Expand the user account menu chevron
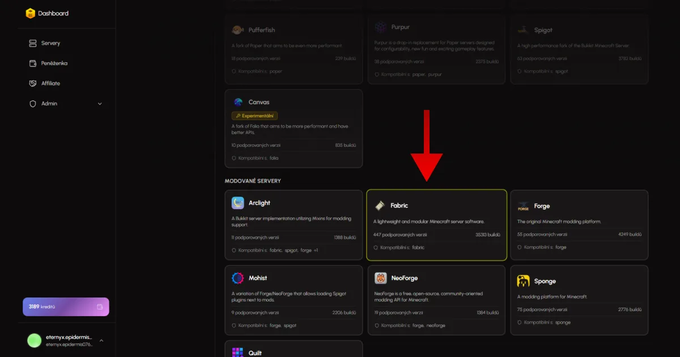680x357 pixels. pos(101,341)
